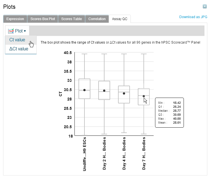Click the Day 7 Bodies axis label
Image resolution: width=209 pixels, height=178 pixels.
coord(144,154)
